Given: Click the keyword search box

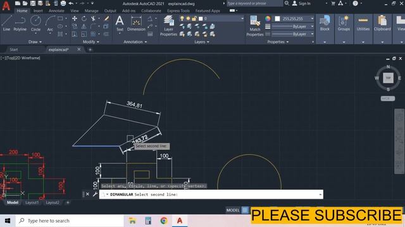Looking at the screenshot, I should coord(254,3).
